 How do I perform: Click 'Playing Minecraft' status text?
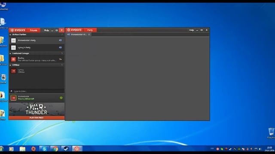pyautogui.click(x=26, y=99)
